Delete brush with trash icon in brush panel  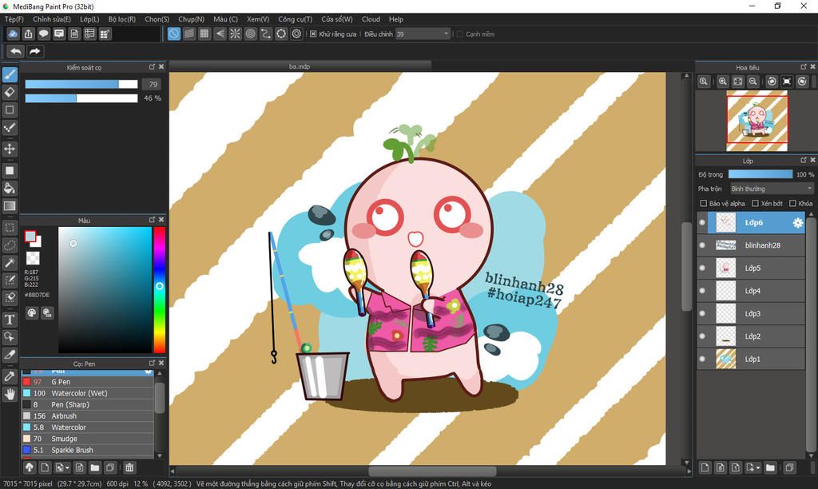129,467
